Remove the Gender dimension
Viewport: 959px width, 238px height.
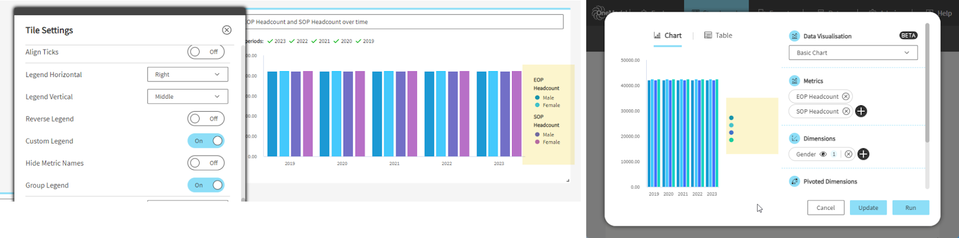[849, 154]
